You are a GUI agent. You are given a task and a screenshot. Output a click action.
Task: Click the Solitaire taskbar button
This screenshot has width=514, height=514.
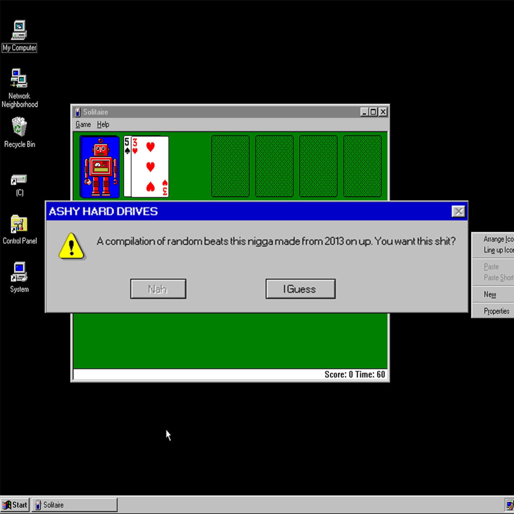tap(74, 505)
